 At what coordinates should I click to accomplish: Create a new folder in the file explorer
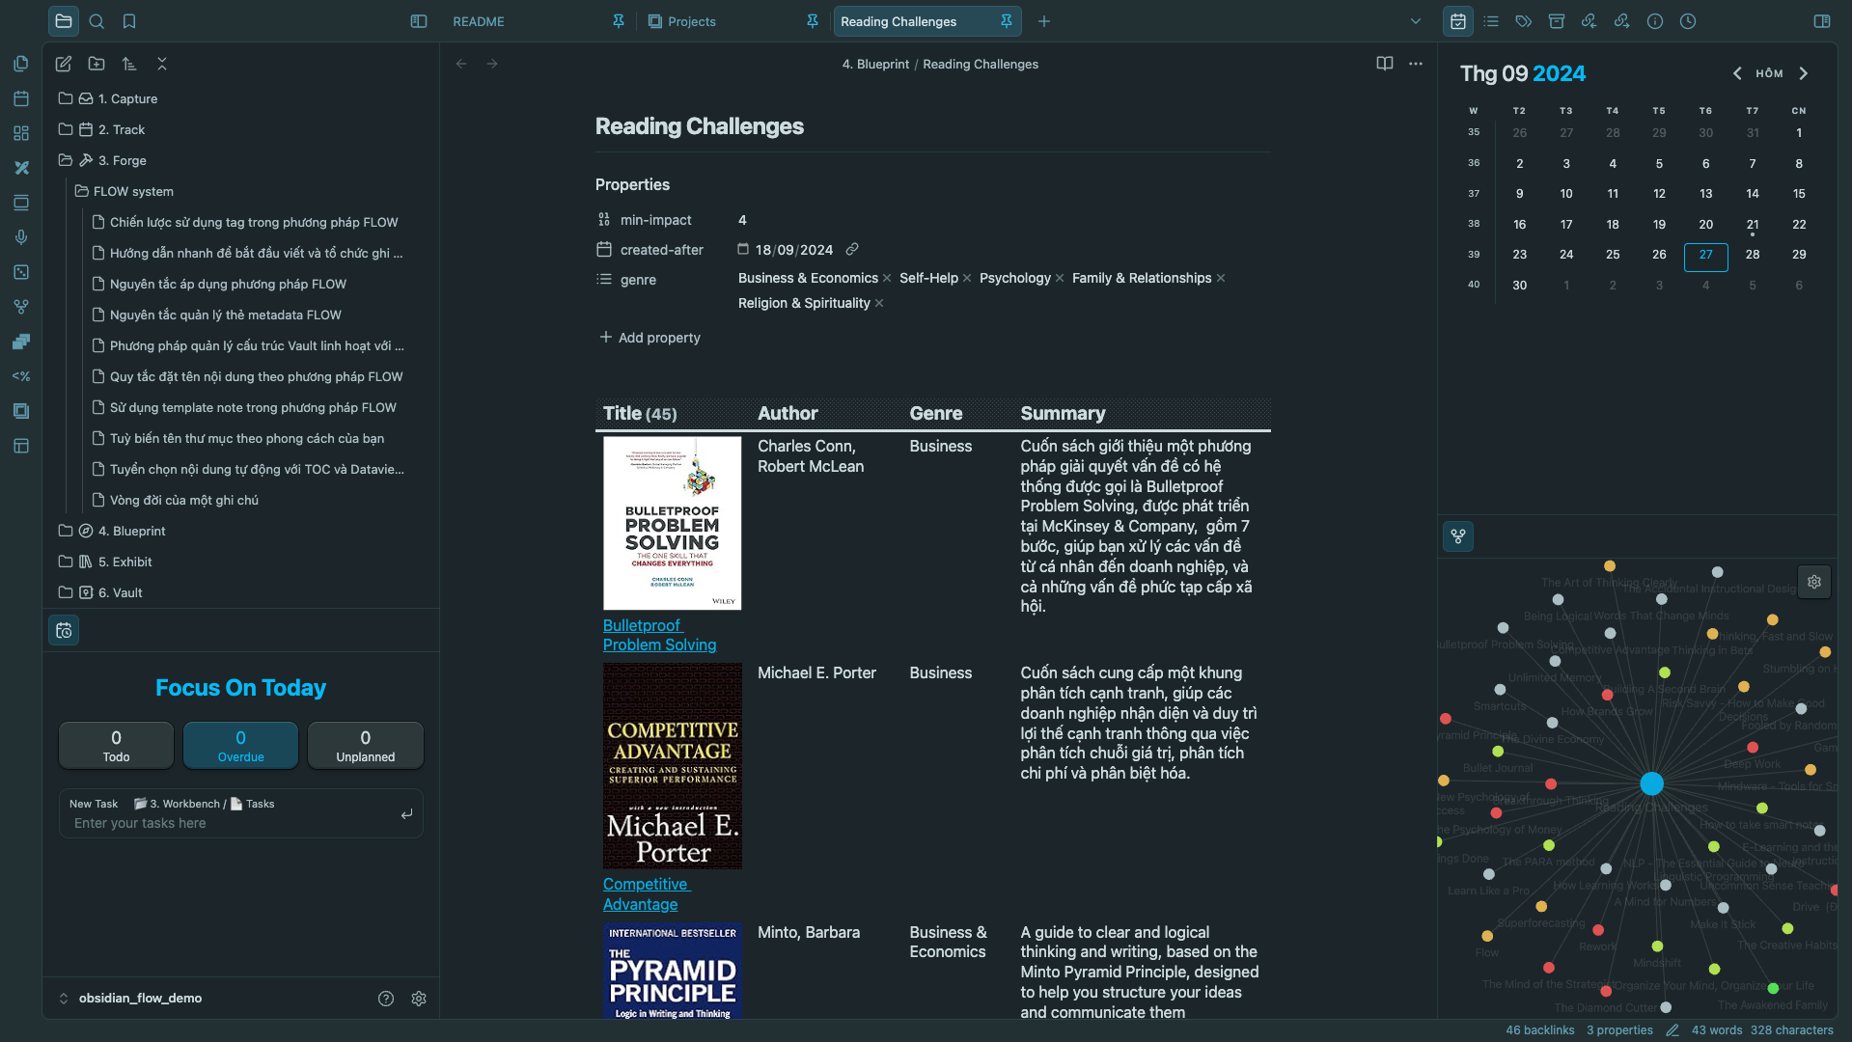click(x=97, y=64)
